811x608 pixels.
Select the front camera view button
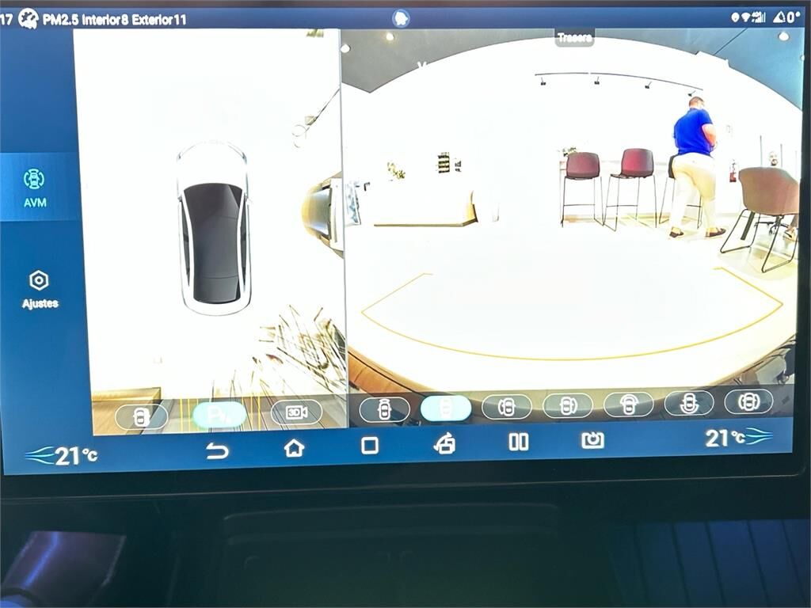click(384, 409)
